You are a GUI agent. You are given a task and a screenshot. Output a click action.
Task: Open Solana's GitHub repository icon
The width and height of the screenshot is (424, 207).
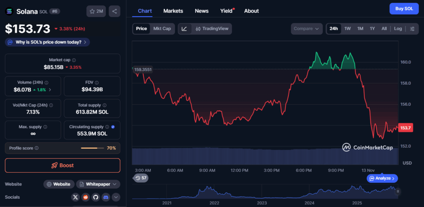coord(96,197)
